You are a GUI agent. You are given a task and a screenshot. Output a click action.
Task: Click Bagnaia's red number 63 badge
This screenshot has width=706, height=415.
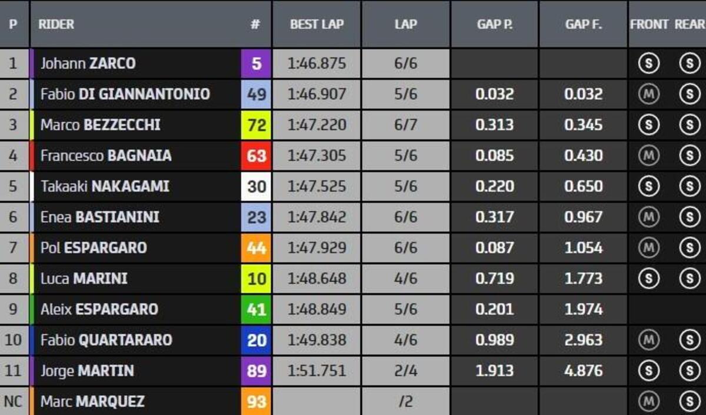257,156
